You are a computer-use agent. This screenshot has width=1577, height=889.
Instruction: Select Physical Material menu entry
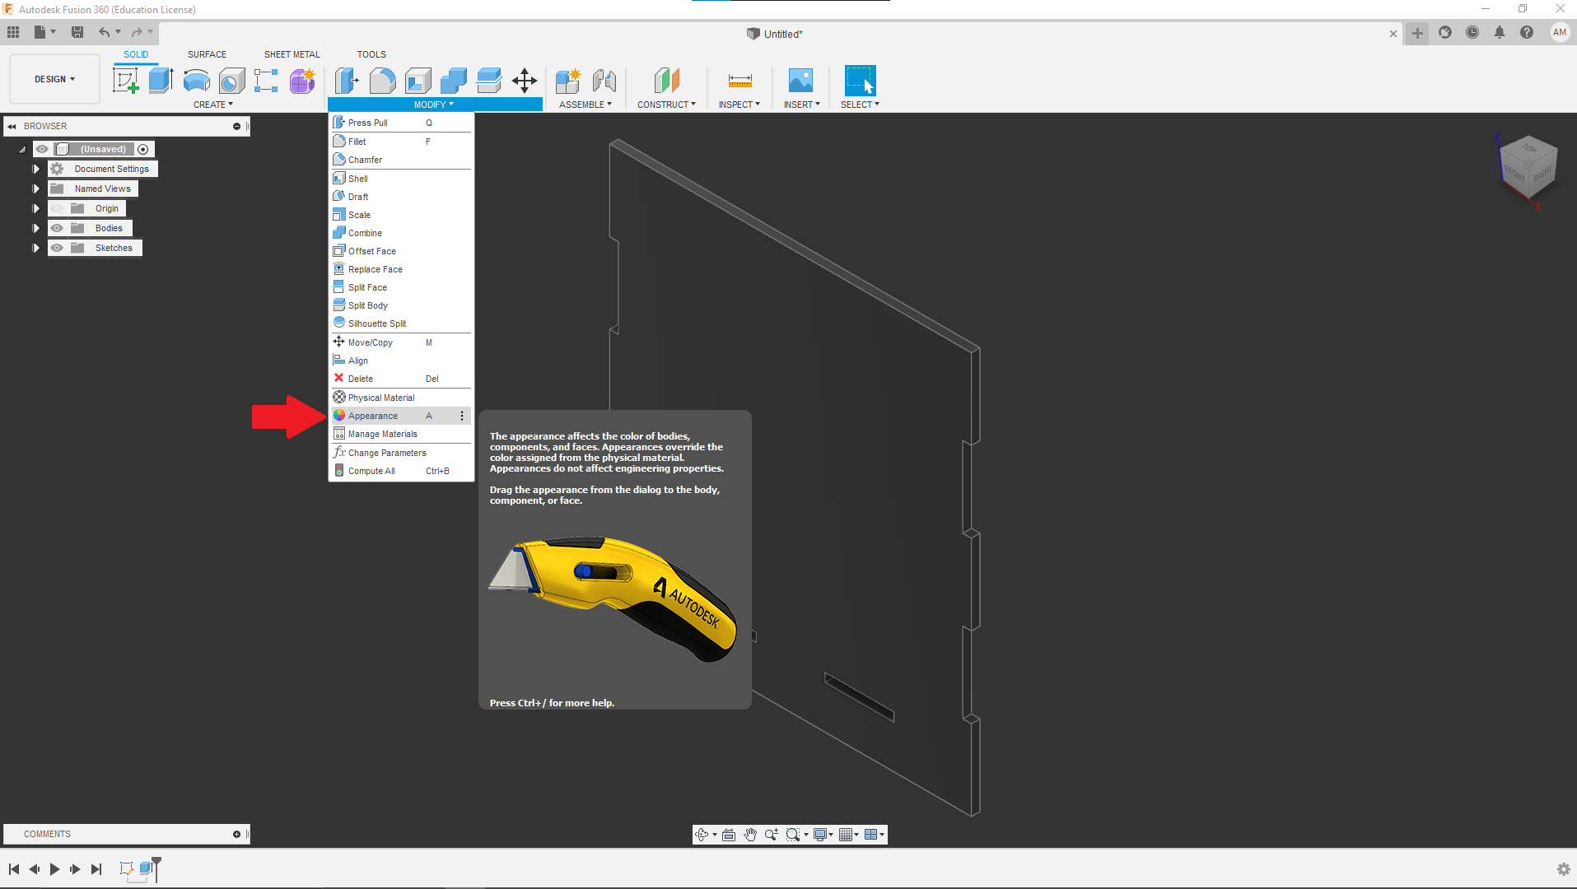[x=381, y=398]
